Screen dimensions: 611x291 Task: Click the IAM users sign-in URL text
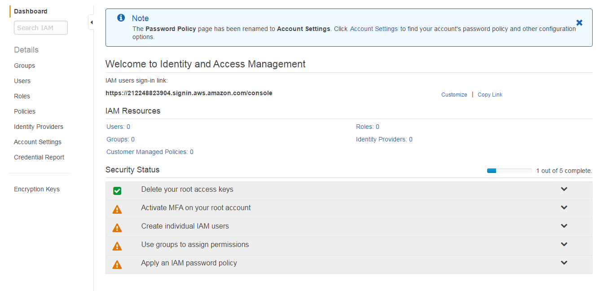tap(189, 93)
